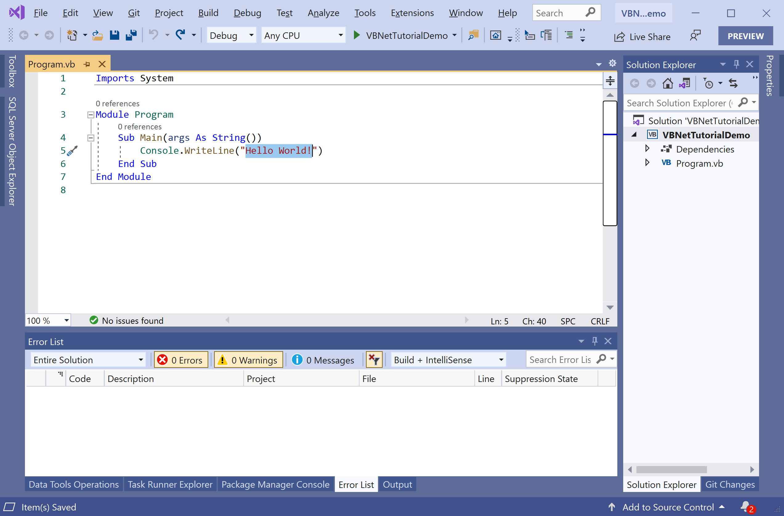Open the Build menu
This screenshot has width=784, height=516.
(208, 13)
